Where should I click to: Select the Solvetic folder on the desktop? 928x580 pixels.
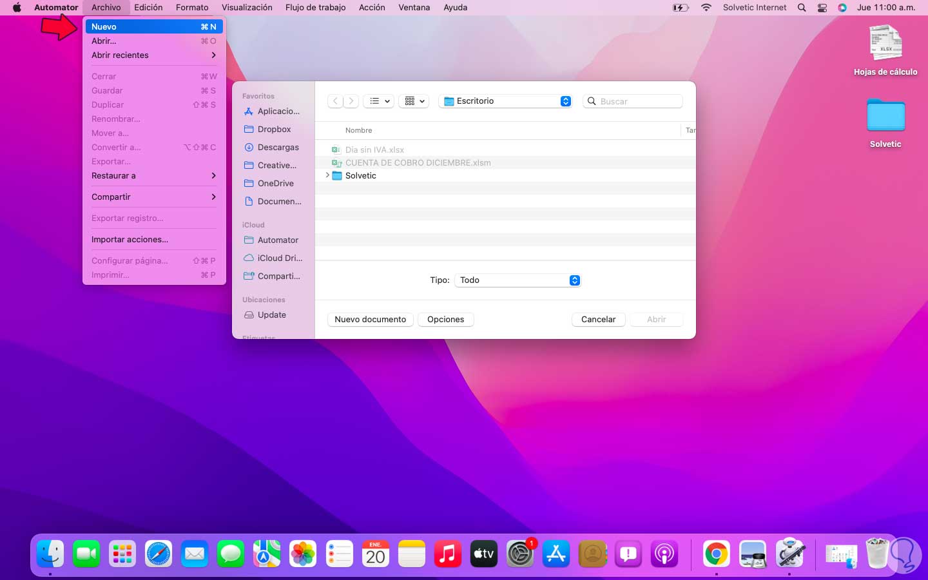coord(885,123)
